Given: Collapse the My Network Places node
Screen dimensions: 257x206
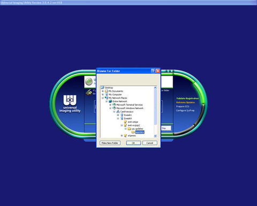Looking at the screenshot, I should pyautogui.click(x=103, y=98).
